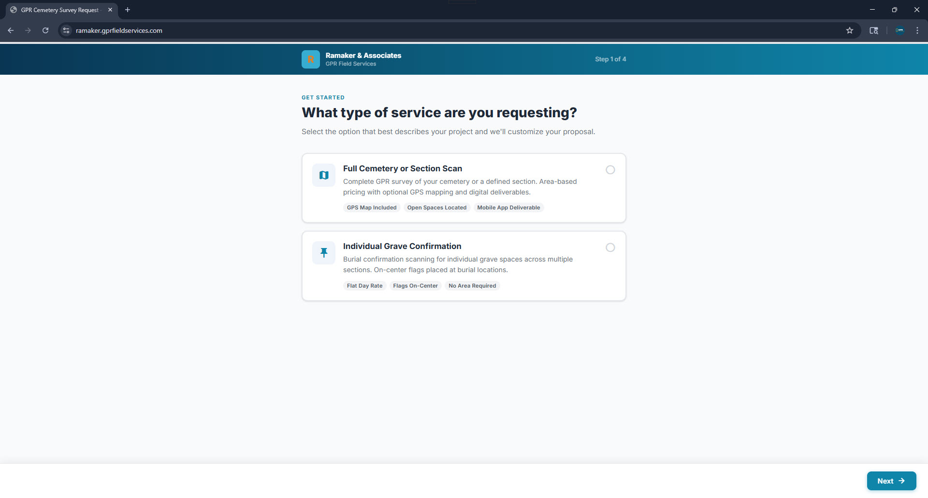
Task: Click the pin icon on Individual Grave card
Action: tap(323, 252)
